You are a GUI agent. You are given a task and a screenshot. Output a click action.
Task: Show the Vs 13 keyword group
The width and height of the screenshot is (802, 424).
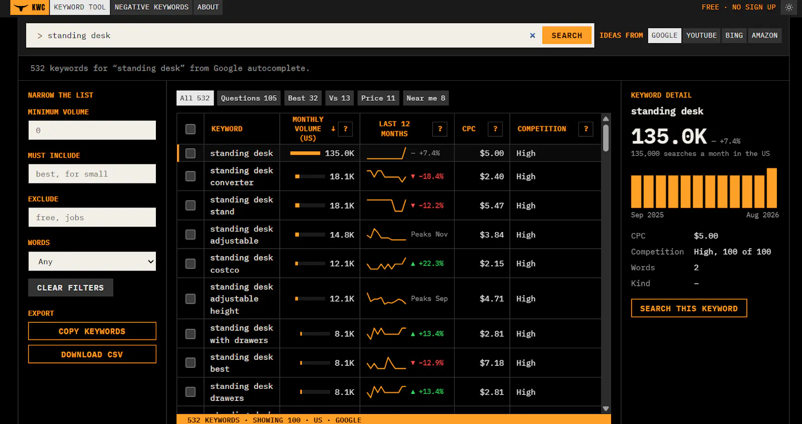(339, 98)
